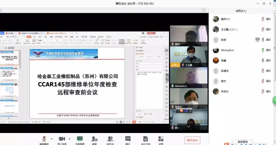Click 吴鑫's sunset avatar in member list
This screenshot has width=276, height=145.
(x=216, y=60)
